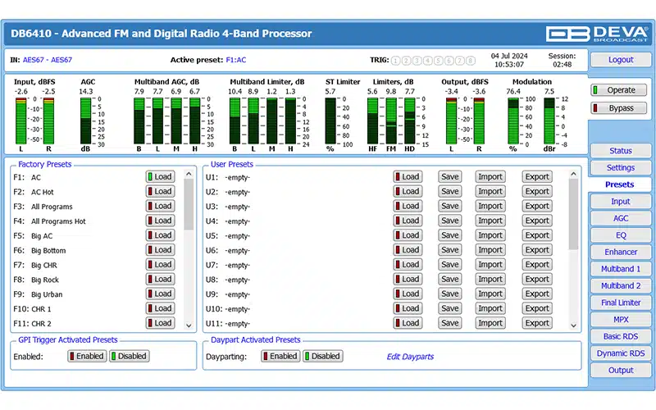Image resolution: width=656 pixels, height=410 pixels.
Task: Load factory preset F1 AC
Action: point(160,176)
